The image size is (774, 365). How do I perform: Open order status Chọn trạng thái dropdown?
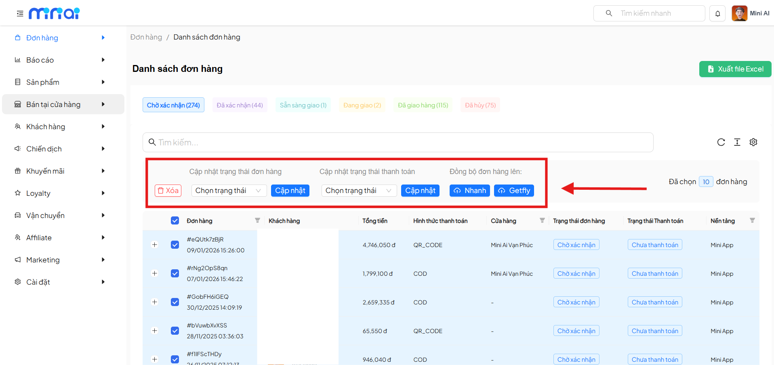pos(228,191)
